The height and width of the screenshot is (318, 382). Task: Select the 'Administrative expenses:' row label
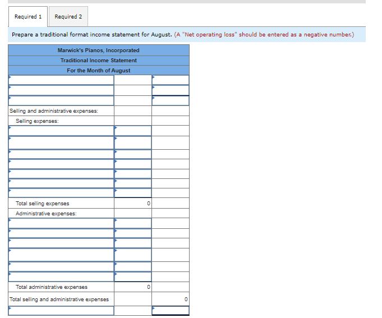46,214
